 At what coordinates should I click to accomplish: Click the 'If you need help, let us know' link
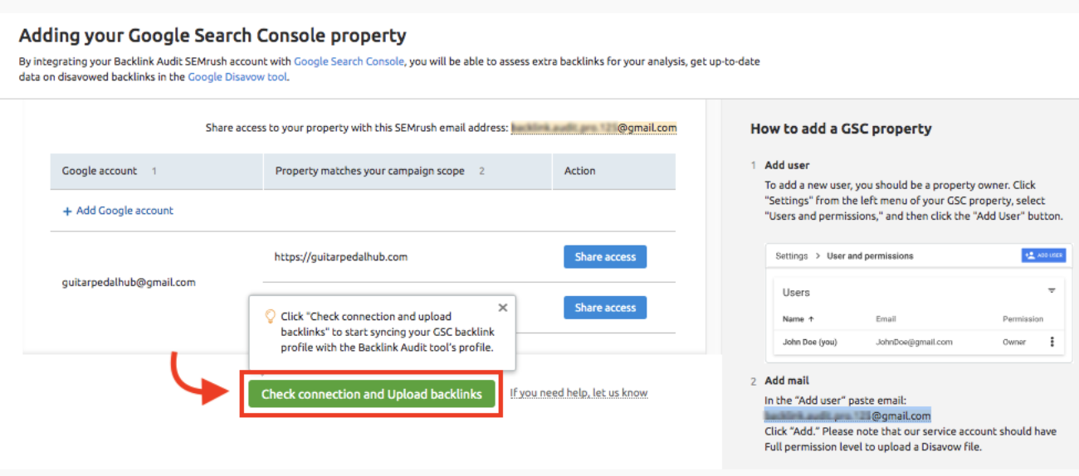(579, 393)
